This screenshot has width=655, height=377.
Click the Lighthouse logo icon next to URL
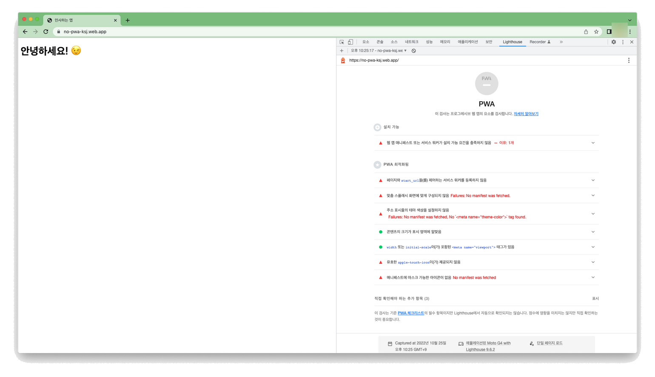tap(343, 60)
